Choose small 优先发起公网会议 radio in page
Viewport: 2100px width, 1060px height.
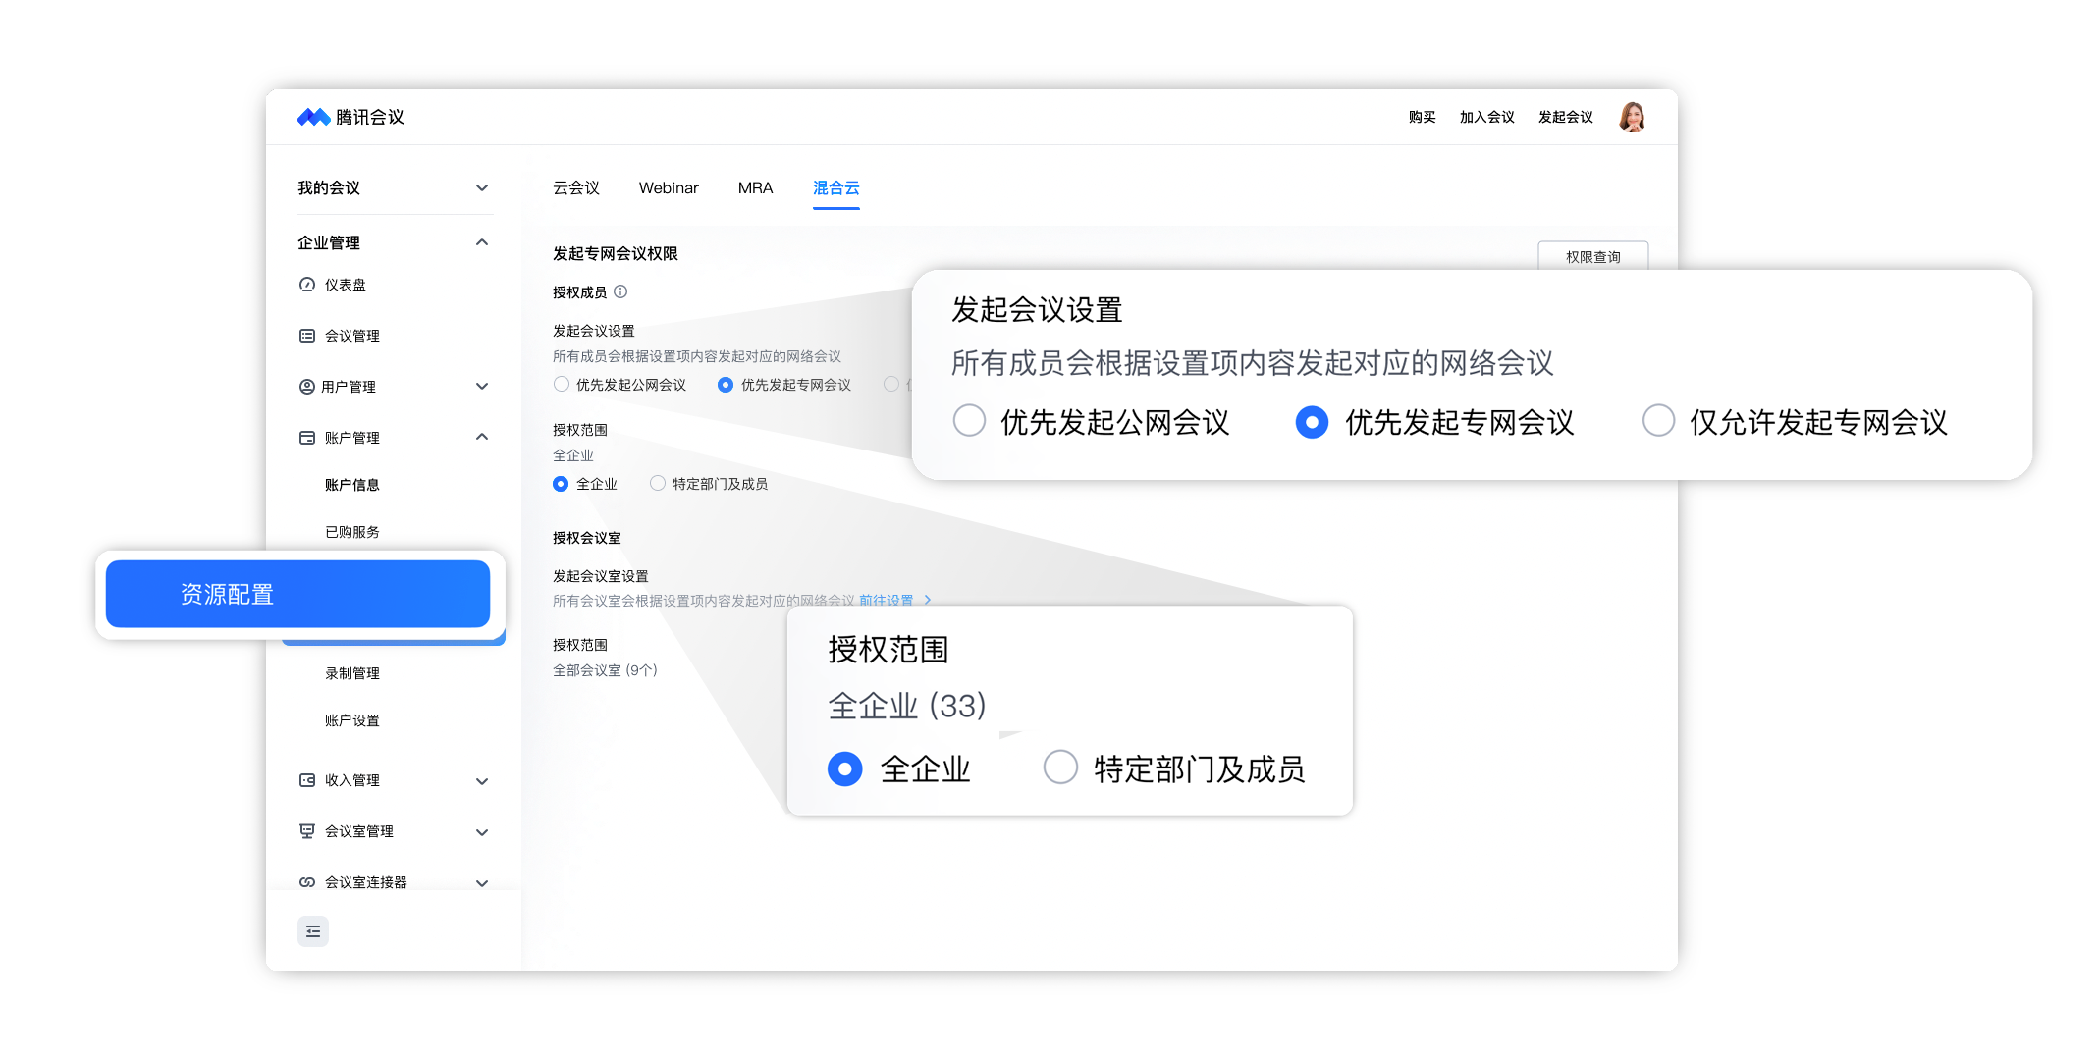(562, 385)
